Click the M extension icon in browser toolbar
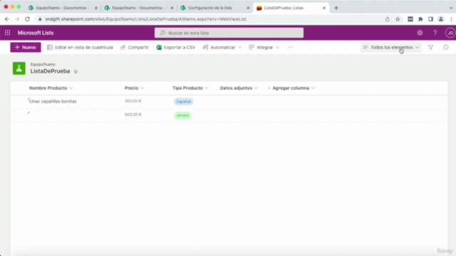The image size is (456, 256). pos(410,19)
